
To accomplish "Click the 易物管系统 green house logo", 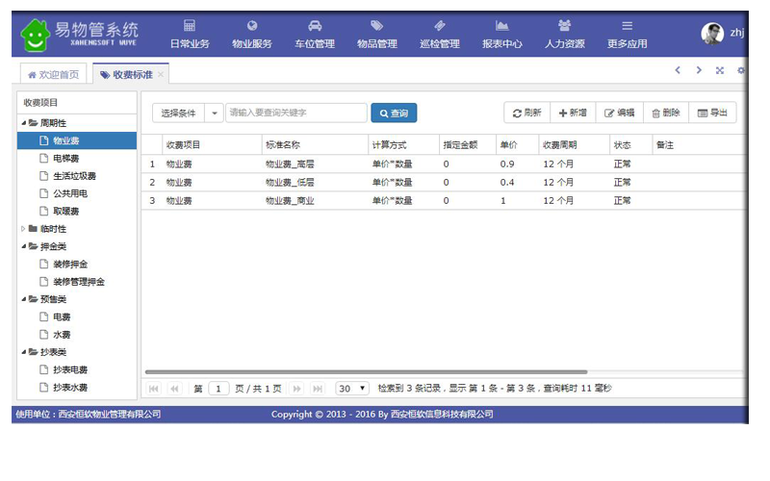I will tap(35, 36).
